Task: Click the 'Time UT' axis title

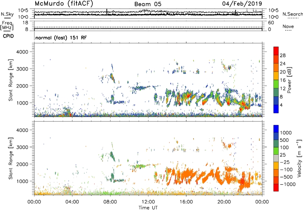Action: (148, 208)
